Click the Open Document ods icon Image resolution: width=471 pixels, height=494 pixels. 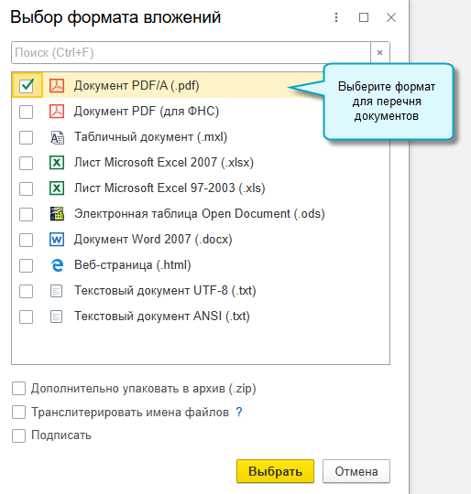tap(57, 214)
